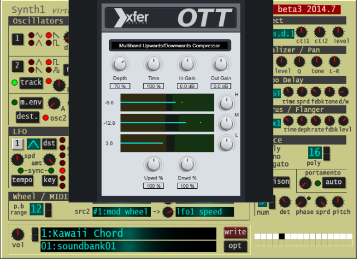
Task: Adjust the Dnwd % knob
Action: (x=187, y=165)
